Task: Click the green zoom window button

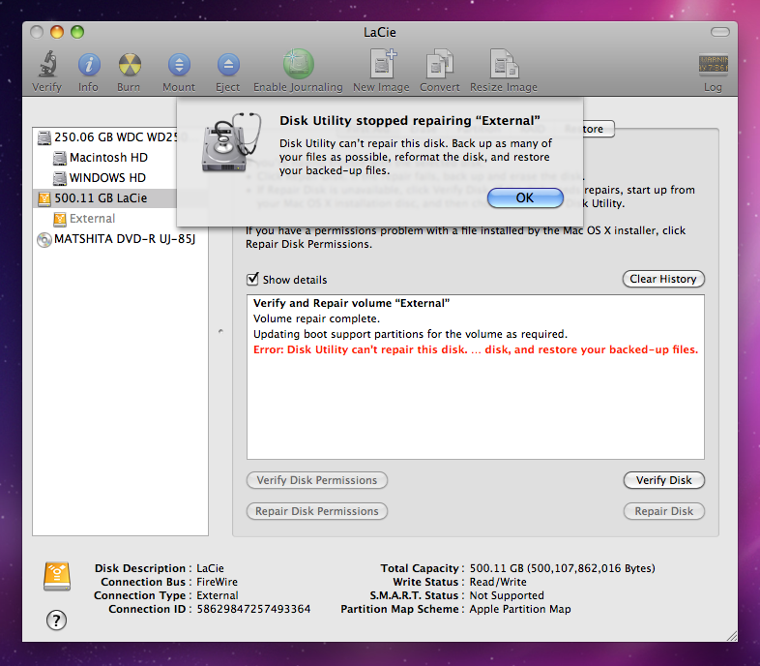Action: (x=77, y=32)
